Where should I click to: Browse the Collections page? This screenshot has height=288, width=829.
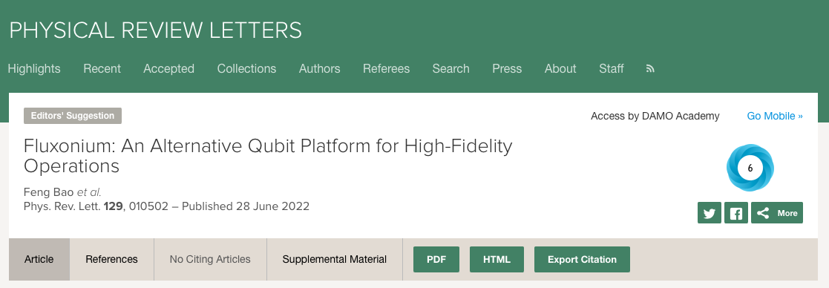point(246,69)
